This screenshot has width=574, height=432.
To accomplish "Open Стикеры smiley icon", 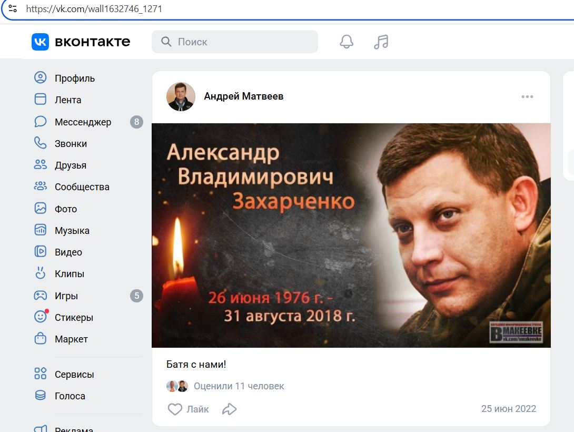I will (41, 317).
